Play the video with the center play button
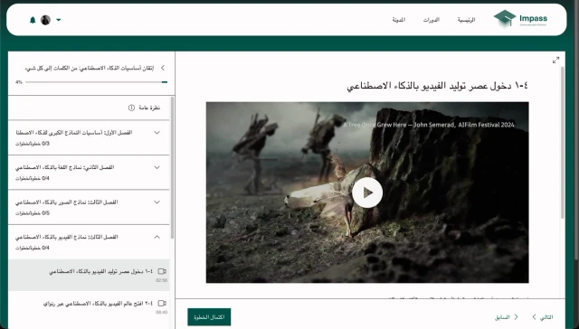This screenshot has height=329, width=579. click(367, 193)
